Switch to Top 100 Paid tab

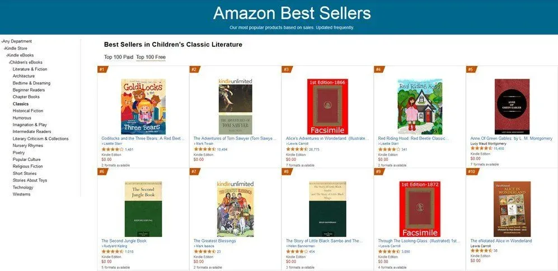[119, 57]
